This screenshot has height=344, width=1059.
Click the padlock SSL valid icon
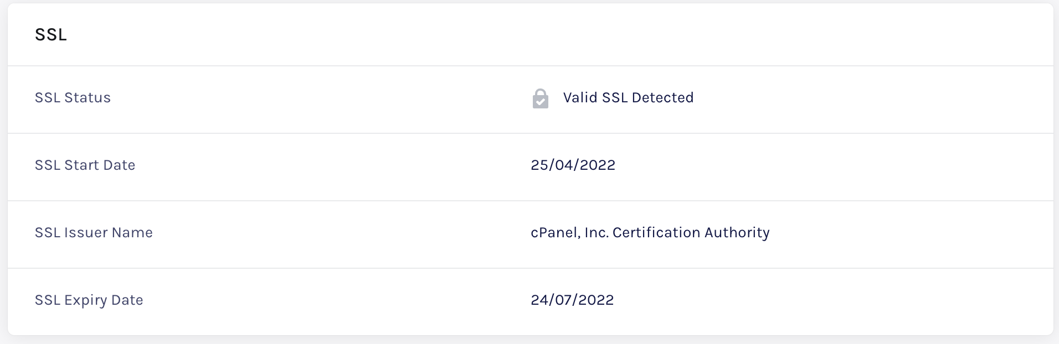[x=540, y=98]
